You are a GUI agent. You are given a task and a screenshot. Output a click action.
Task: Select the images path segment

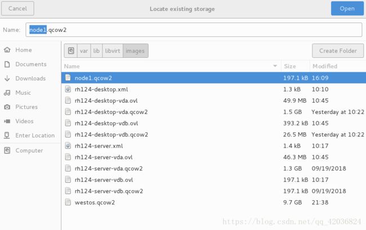click(x=135, y=50)
